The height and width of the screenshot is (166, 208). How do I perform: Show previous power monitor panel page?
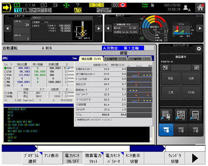pos(108,28)
